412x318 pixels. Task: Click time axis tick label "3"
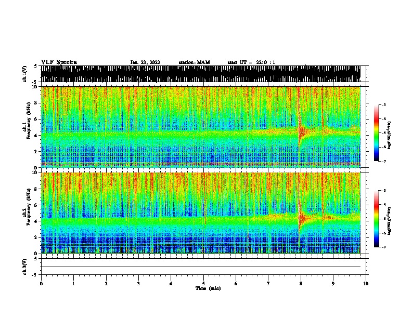click(138, 284)
